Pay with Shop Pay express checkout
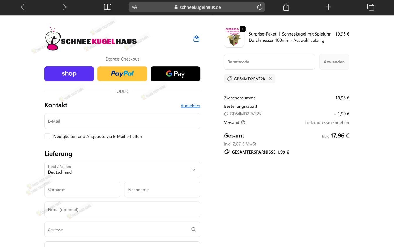 click(69, 74)
